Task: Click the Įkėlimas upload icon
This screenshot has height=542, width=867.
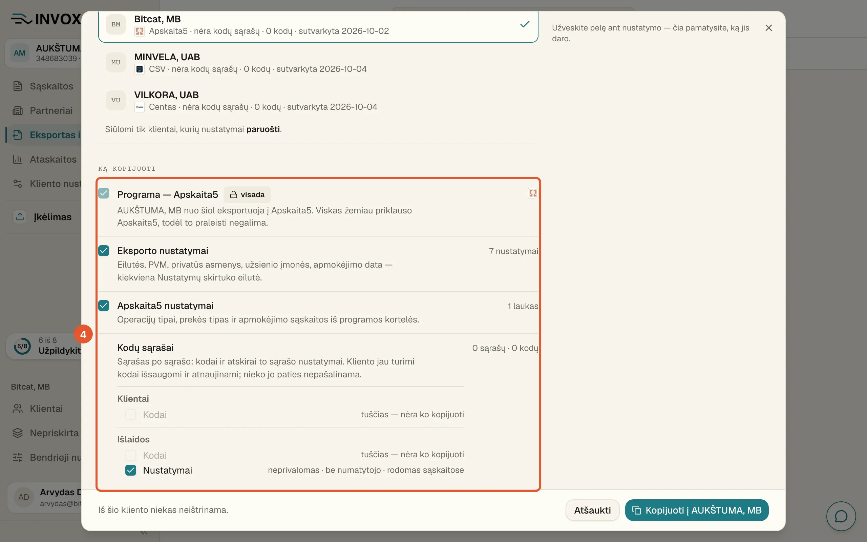Action: (20, 216)
